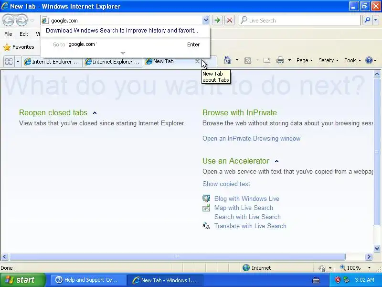Click the on-screen keyboard tray icon

(316, 280)
